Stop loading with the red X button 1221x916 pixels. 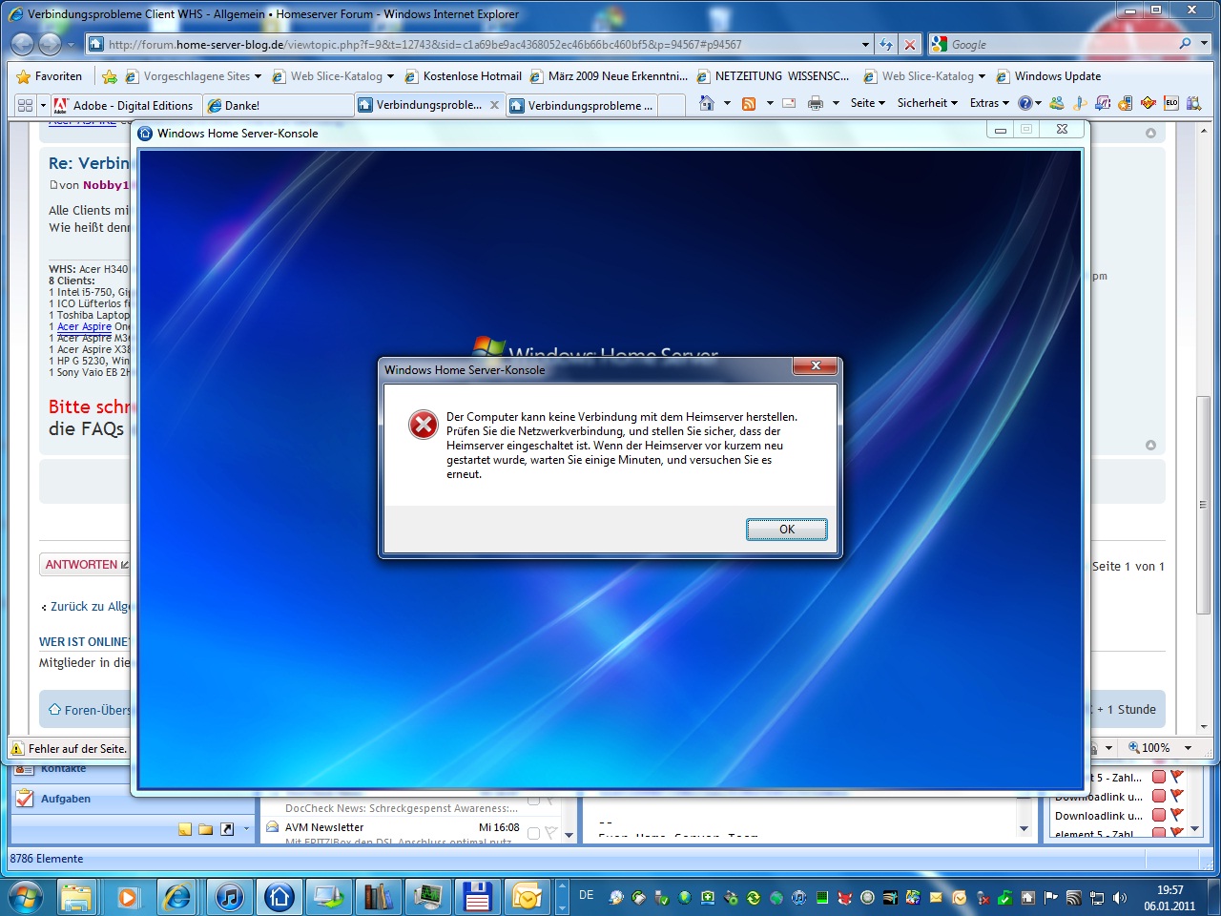(x=910, y=44)
